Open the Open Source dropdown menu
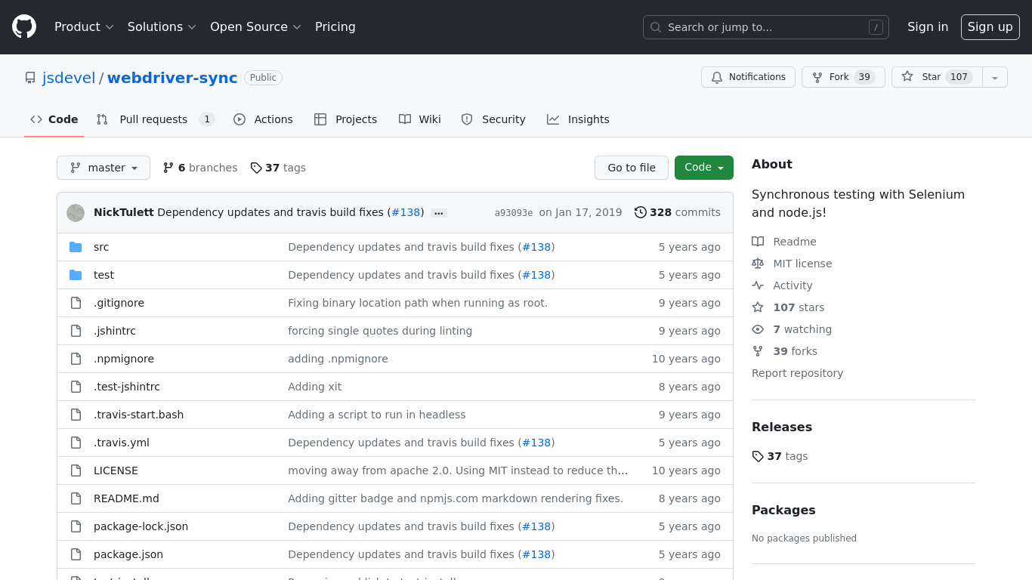This screenshot has height=580, width=1032. click(255, 26)
